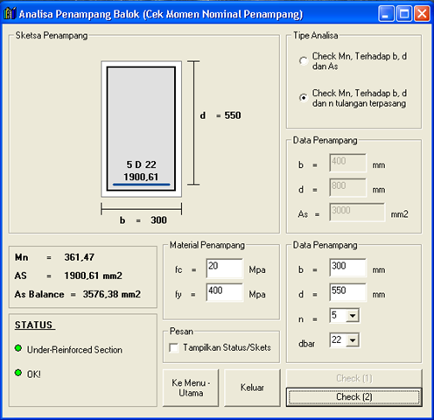Click the AS value 1900,61 mm2
This screenshot has width=434, height=420.
coord(93,276)
